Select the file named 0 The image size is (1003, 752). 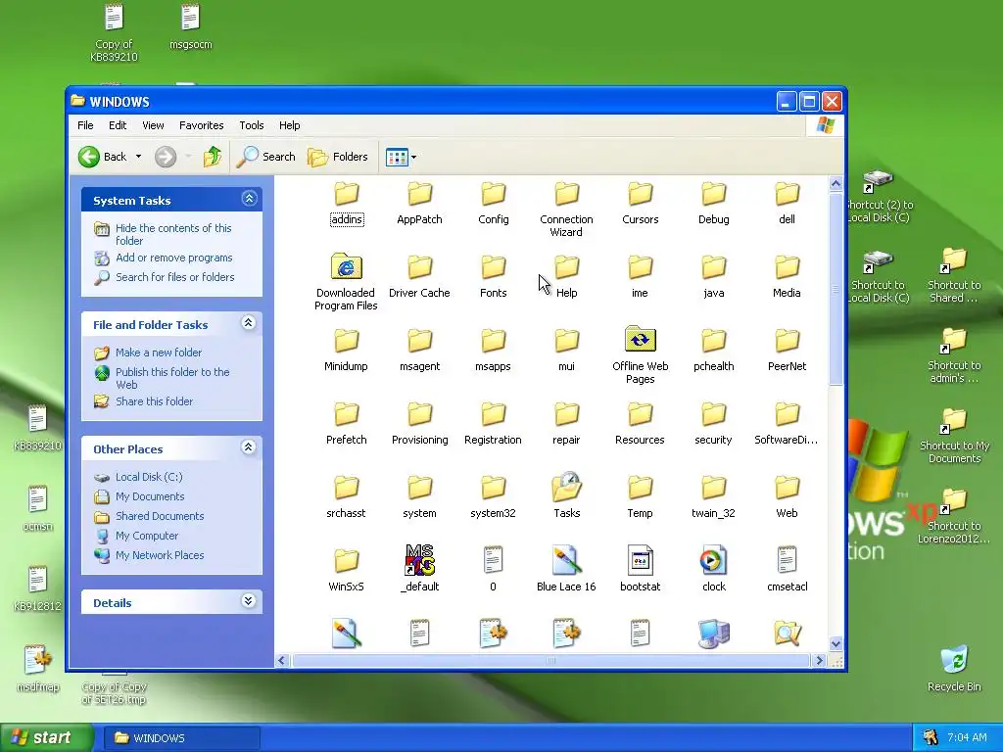494,560
